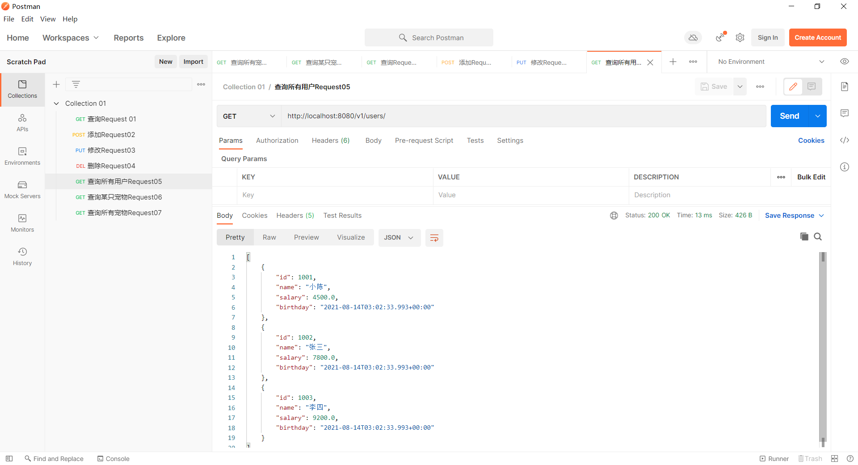Search within the response body

(818, 237)
